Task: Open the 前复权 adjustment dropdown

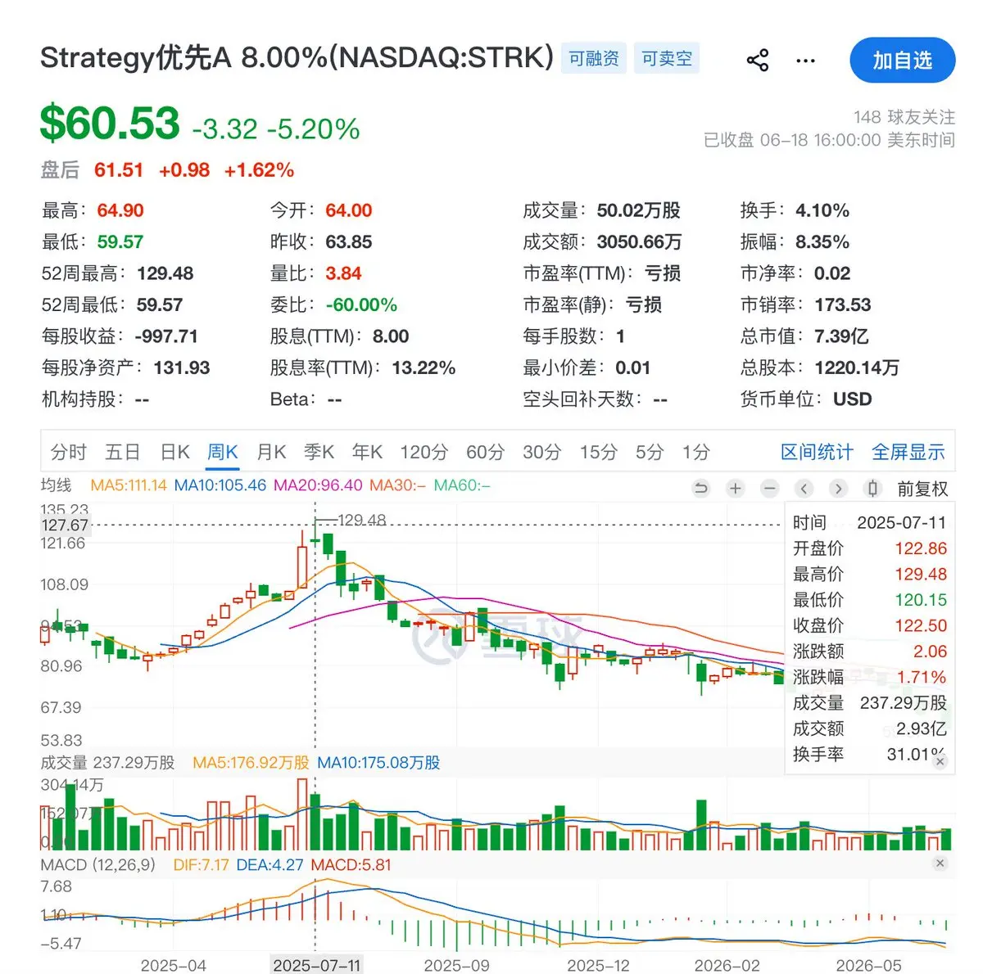Action: [x=922, y=489]
